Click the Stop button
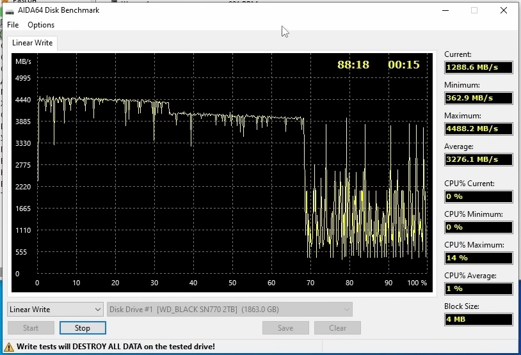Image resolution: width=521 pixels, height=355 pixels. 83,327
